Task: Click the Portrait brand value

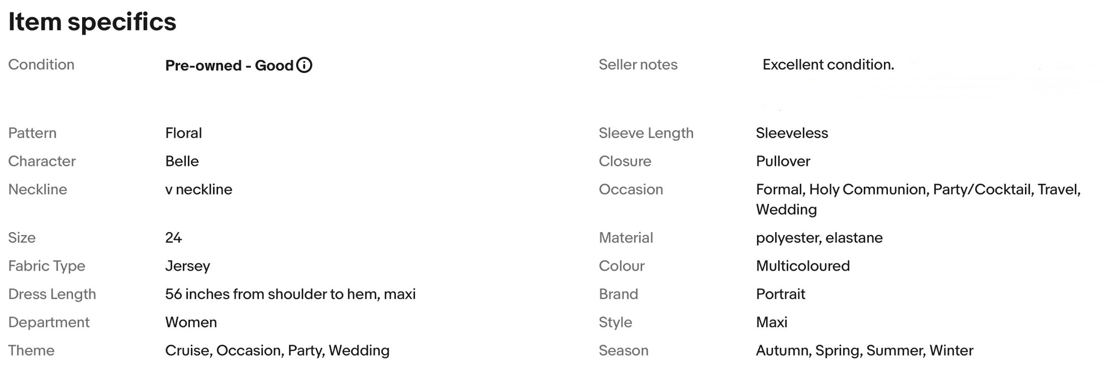Action: [x=780, y=294]
